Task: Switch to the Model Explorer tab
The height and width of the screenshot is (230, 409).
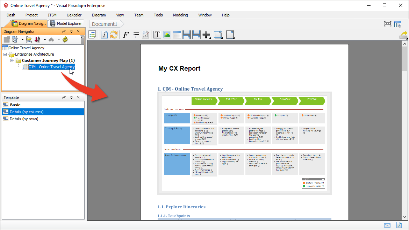Action: point(66,23)
